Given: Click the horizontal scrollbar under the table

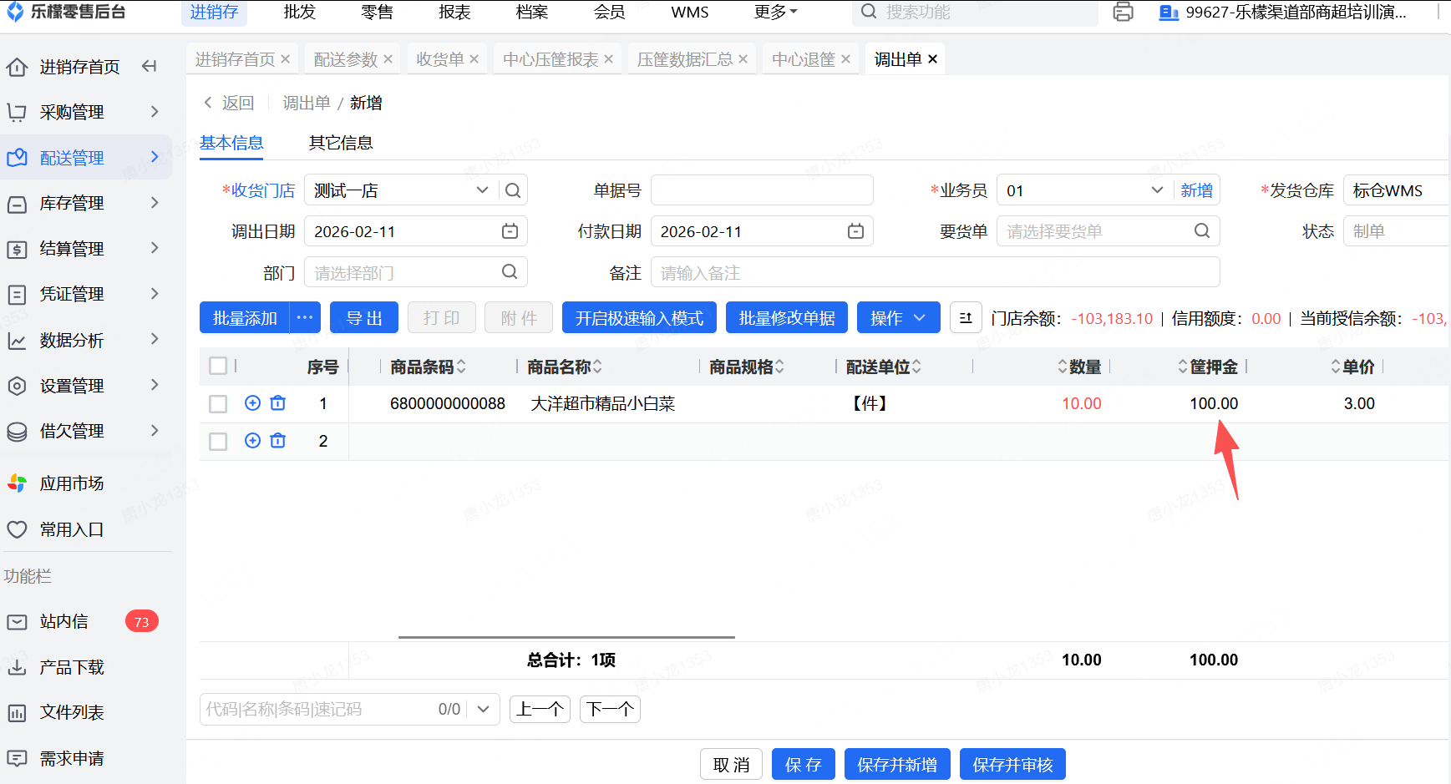Looking at the screenshot, I should (566, 637).
